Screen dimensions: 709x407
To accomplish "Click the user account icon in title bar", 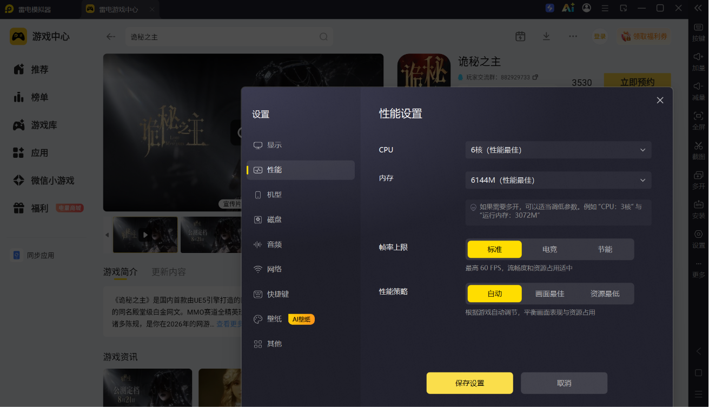I will pos(587,8).
